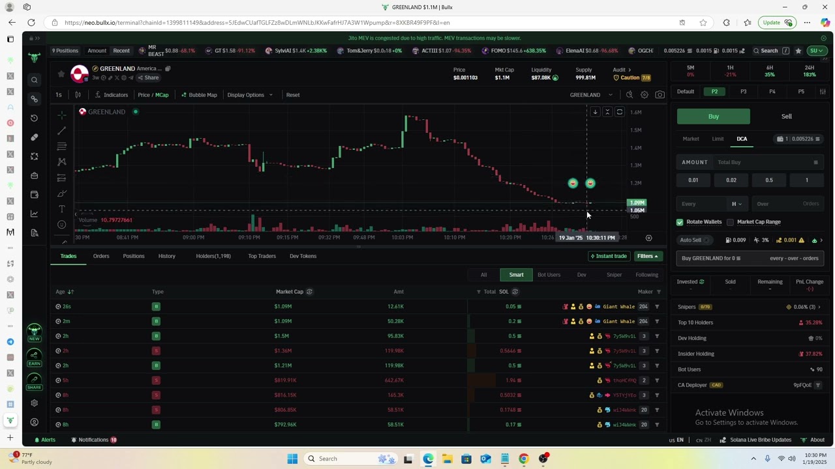This screenshot has width=835, height=469.
Task: Click the Sell button
Action: pyautogui.click(x=787, y=117)
